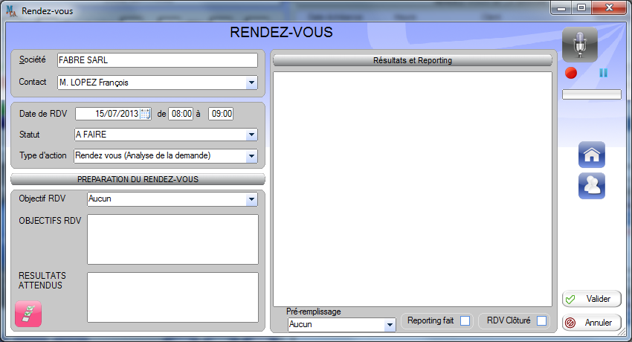Click the RENDEZ-VOUS title heading
Image resolution: width=632 pixels, height=342 pixels.
click(281, 32)
